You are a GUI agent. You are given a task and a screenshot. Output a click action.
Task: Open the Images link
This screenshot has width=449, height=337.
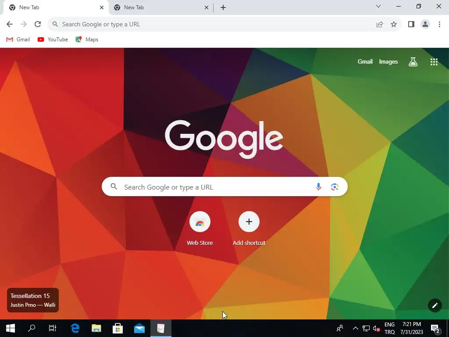coord(388,61)
